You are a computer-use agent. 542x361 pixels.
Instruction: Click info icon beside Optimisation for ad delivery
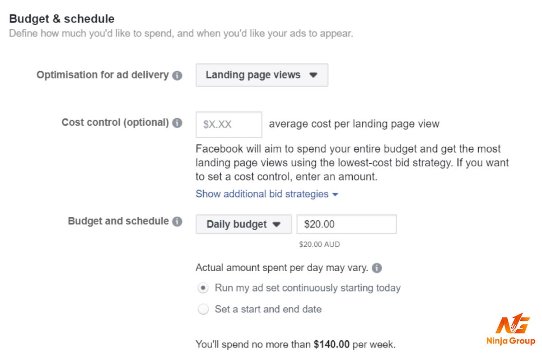tap(178, 75)
